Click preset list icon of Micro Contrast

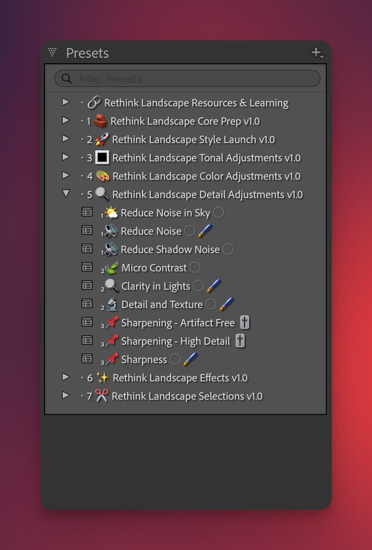coord(87,267)
